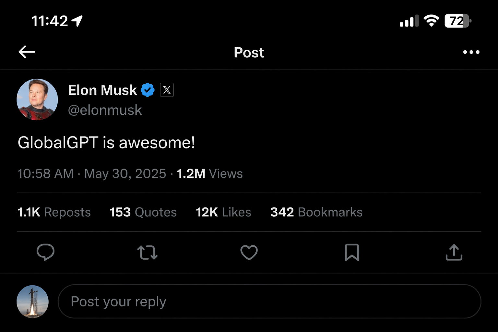Viewport: 498px width, 332px height.
Task: Open the reply comment icon
Action: point(46,253)
